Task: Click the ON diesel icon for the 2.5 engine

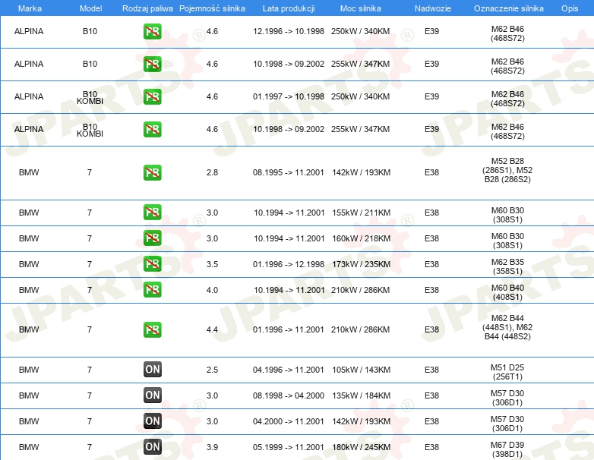Action: [153, 370]
